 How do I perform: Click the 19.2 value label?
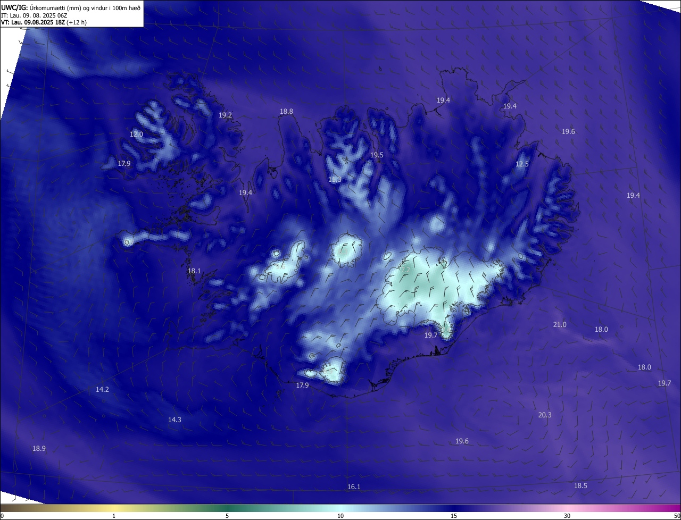click(x=226, y=115)
